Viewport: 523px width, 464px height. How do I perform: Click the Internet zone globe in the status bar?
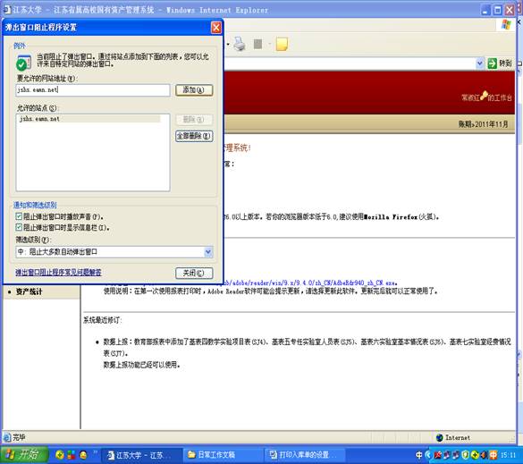coord(440,437)
